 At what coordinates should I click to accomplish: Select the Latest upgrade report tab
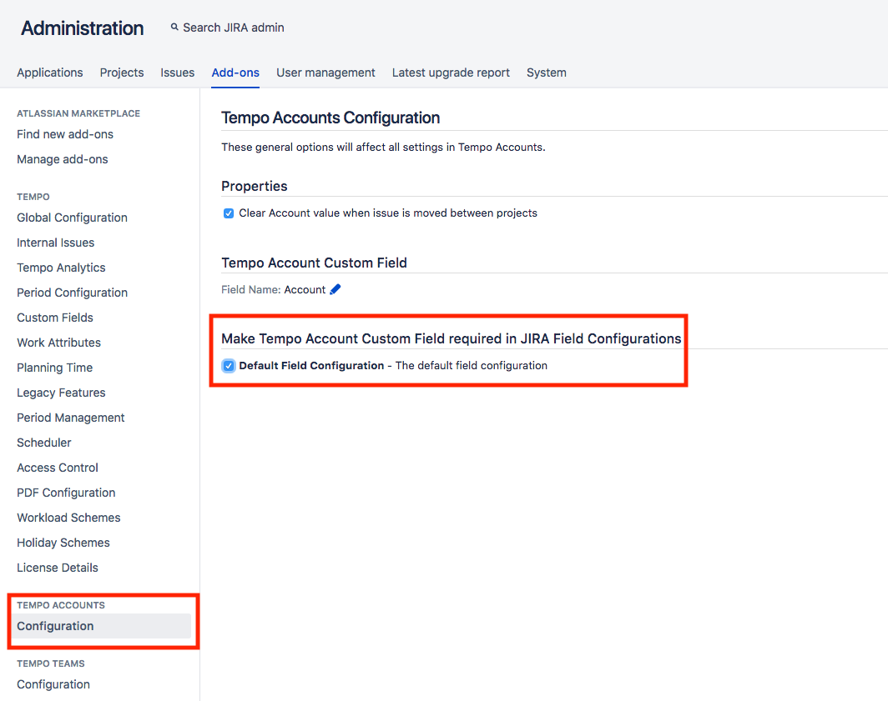[x=451, y=73]
